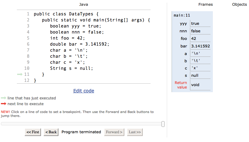
Task: Click the green arrow beside line 11
Action: [x=20, y=74]
